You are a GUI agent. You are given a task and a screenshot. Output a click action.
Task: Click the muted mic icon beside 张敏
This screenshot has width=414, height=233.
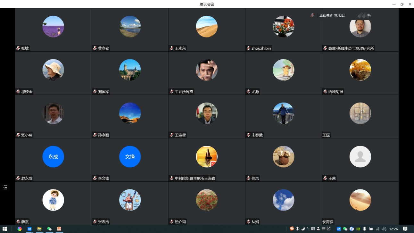click(18, 48)
